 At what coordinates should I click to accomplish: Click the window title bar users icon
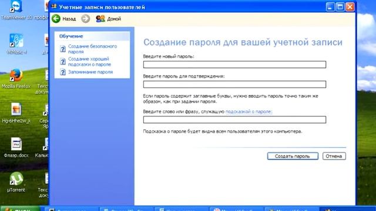click(x=54, y=6)
